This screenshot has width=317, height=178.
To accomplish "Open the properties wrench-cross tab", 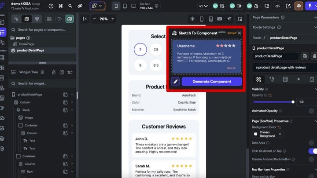I will pyautogui.click(x=258, y=79).
